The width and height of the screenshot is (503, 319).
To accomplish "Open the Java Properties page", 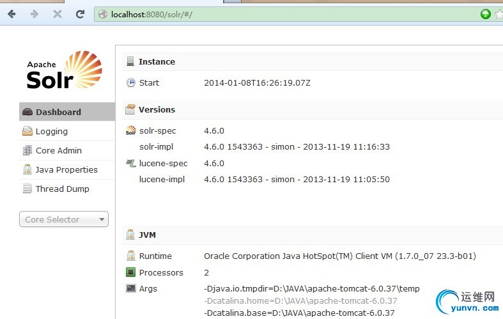I will coord(67,169).
